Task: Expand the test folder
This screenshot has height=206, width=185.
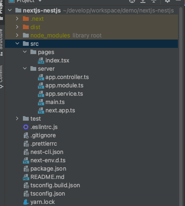Action: pos(17,119)
